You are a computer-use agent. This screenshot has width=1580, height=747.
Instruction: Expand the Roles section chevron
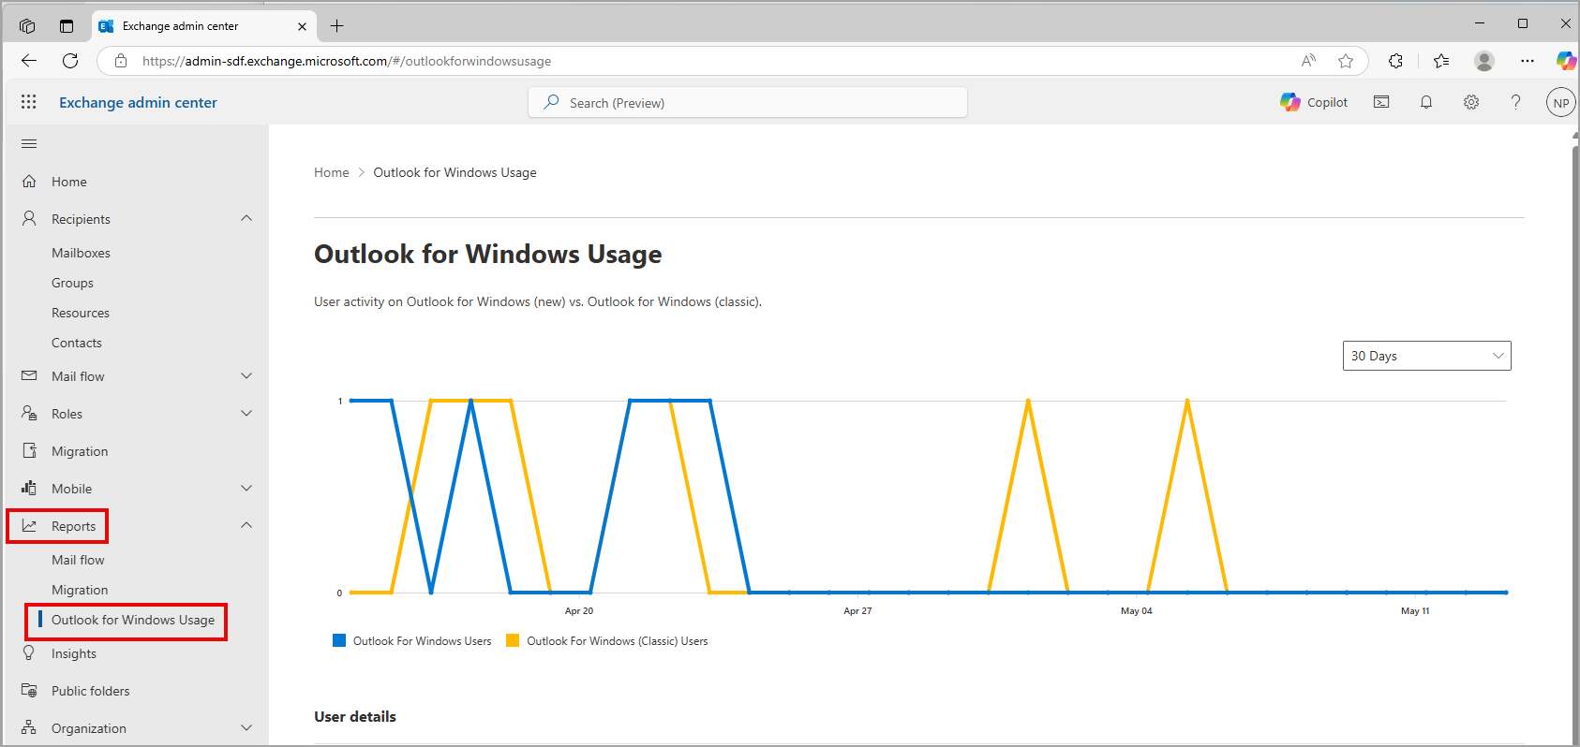coord(246,414)
